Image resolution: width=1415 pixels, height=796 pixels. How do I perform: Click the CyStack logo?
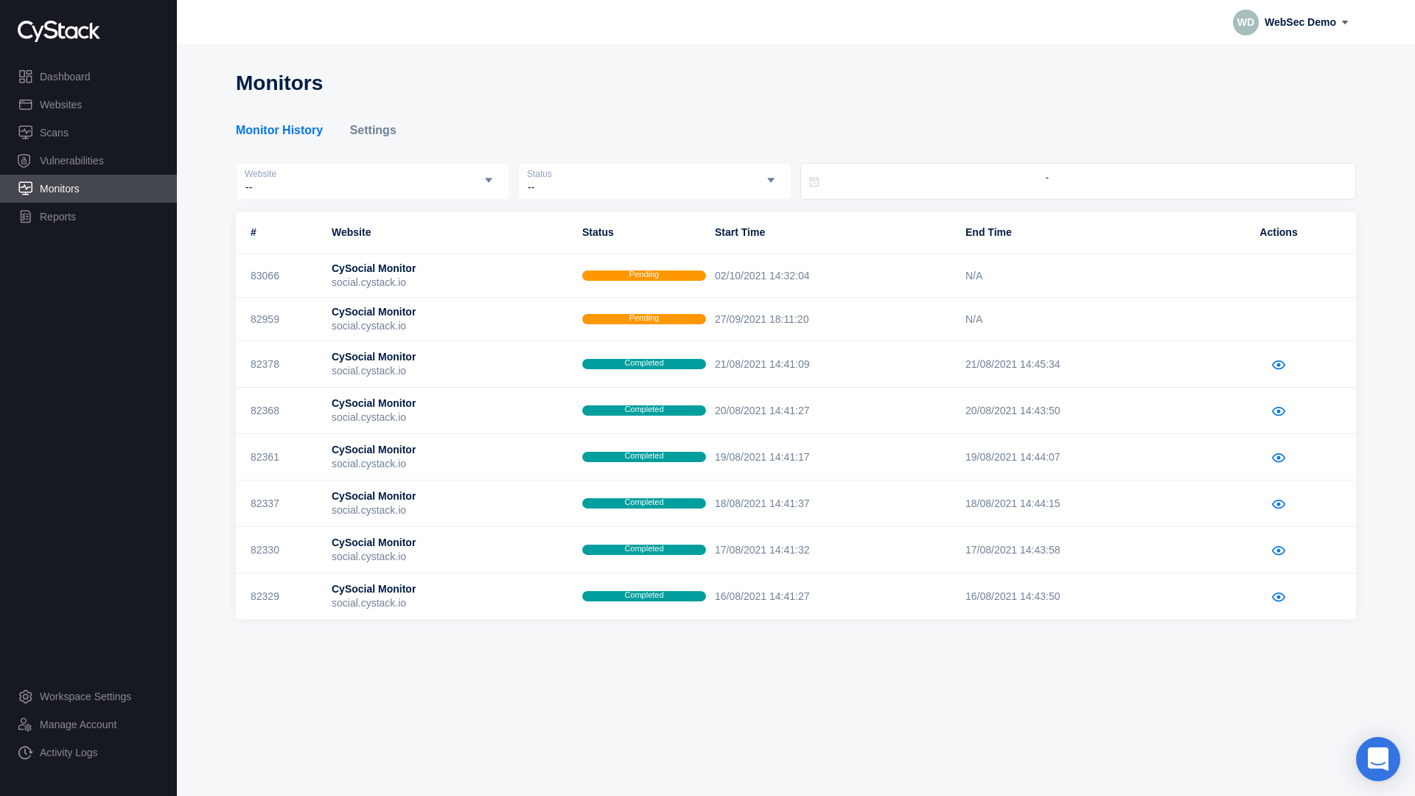point(59,31)
